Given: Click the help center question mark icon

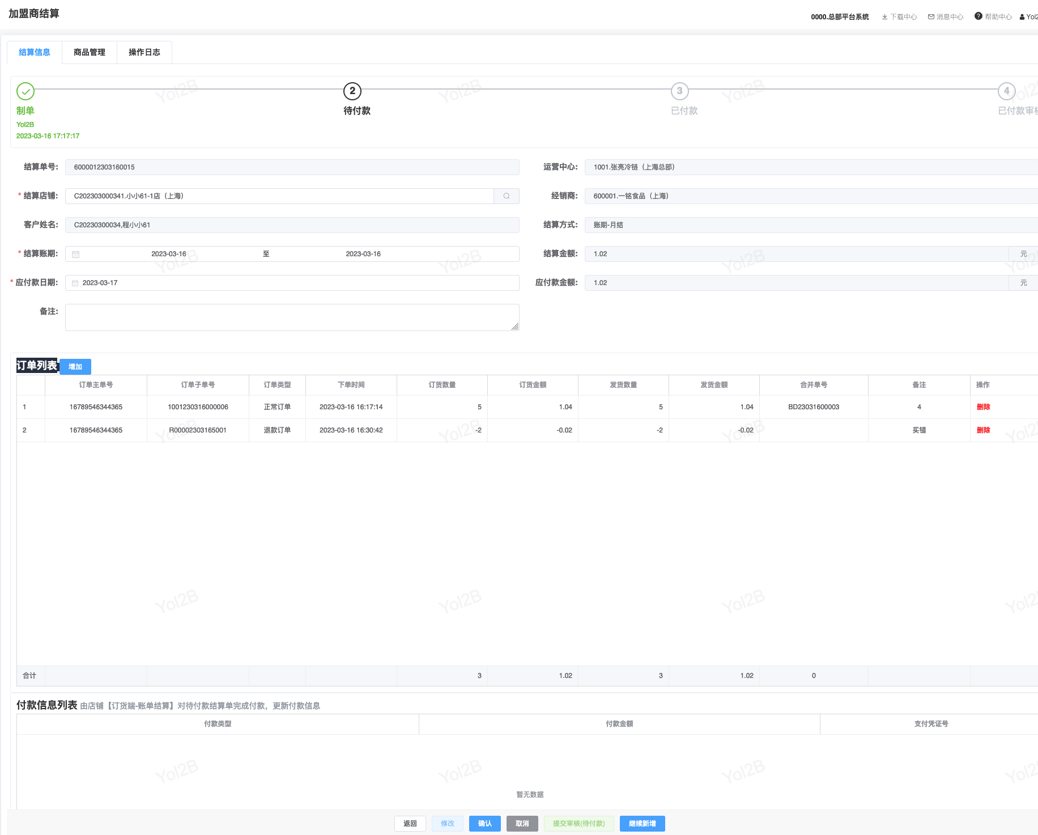Looking at the screenshot, I should (978, 16).
